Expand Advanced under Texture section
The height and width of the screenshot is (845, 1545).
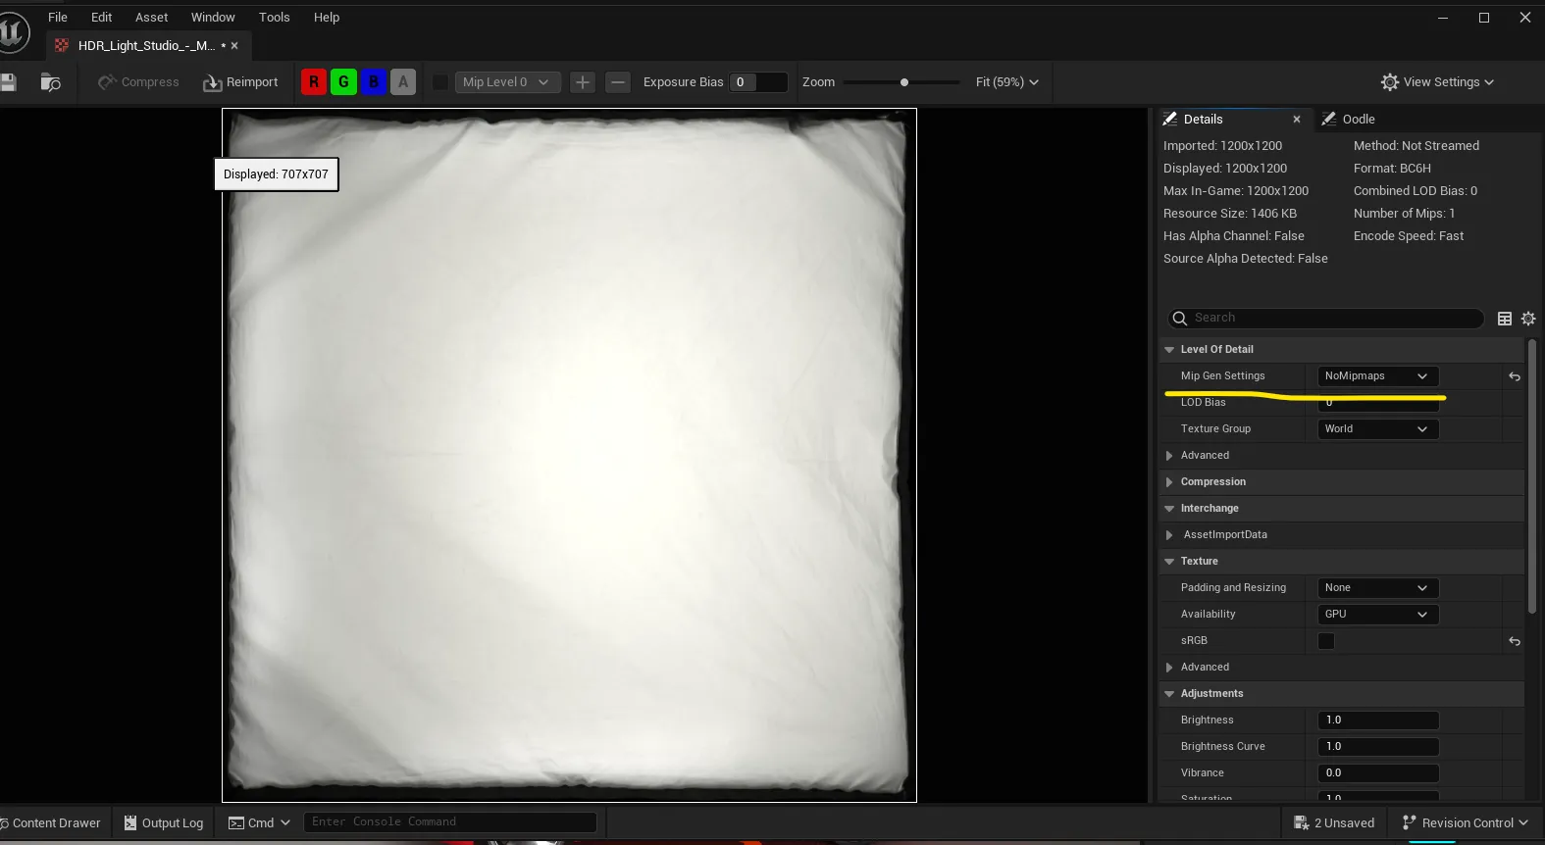(x=1169, y=668)
